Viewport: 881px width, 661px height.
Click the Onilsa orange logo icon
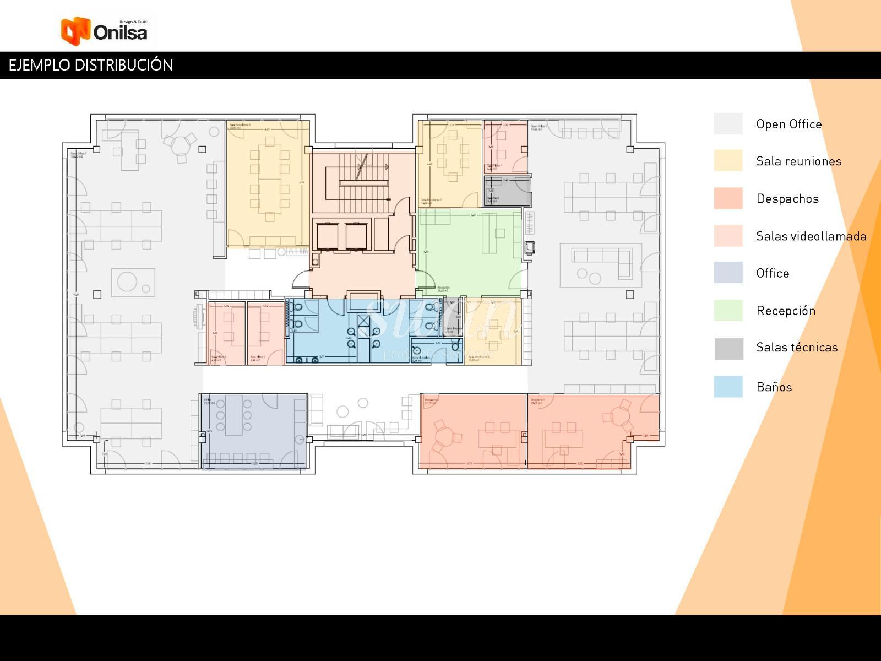coord(75,31)
